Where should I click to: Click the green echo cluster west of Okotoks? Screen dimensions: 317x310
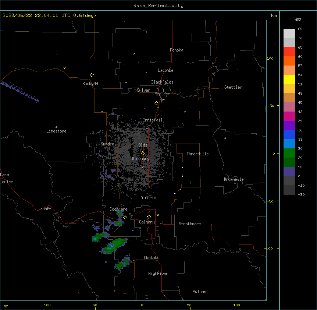[x=122, y=263]
